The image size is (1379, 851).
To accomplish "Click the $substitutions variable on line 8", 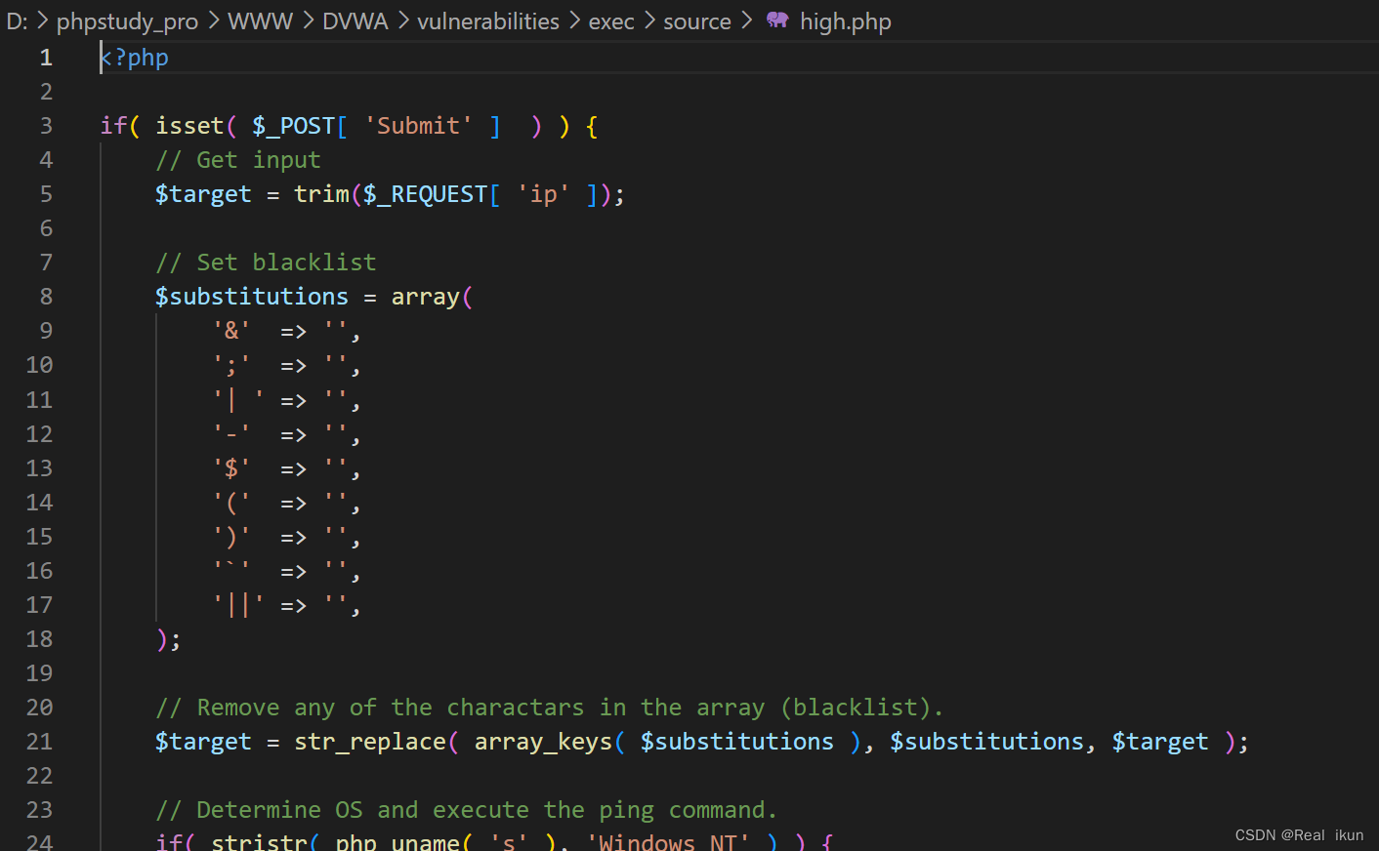I will 252,297.
